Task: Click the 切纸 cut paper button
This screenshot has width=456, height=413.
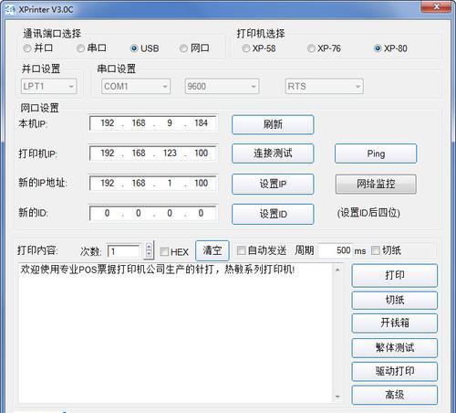Action: [x=395, y=300]
